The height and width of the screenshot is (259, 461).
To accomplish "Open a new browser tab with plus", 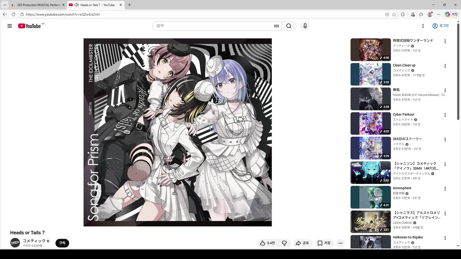I will pyautogui.click(x=129, y=5).
